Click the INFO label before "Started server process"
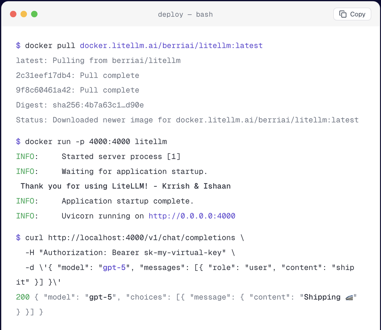This screenshot has width=381, height=330. pyautogui.click(x=25, y=157)
